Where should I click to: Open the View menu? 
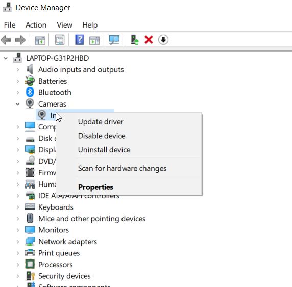tap(65, 25)
